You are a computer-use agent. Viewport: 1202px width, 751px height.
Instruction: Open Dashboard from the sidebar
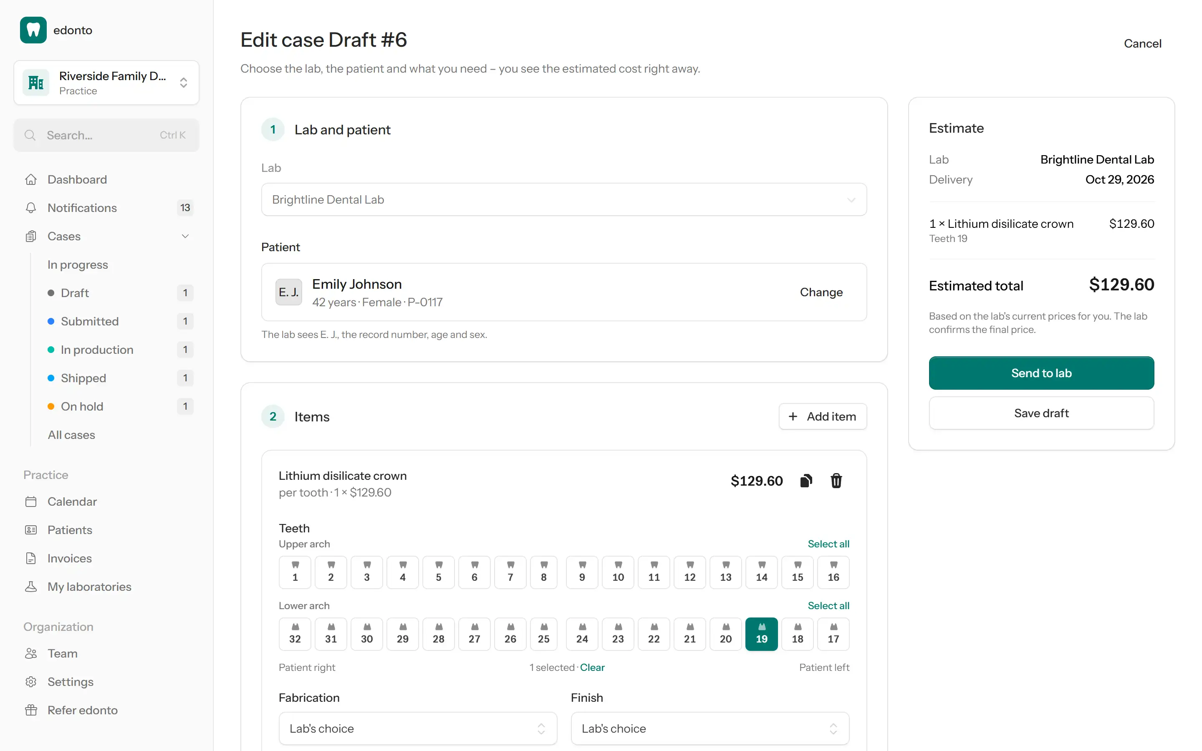[x=106, y=179]
